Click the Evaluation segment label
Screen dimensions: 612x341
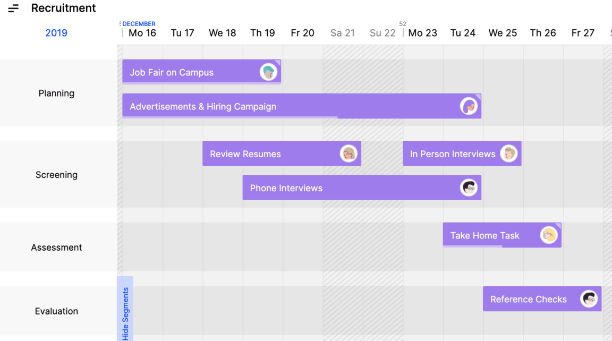click(56, 311)
